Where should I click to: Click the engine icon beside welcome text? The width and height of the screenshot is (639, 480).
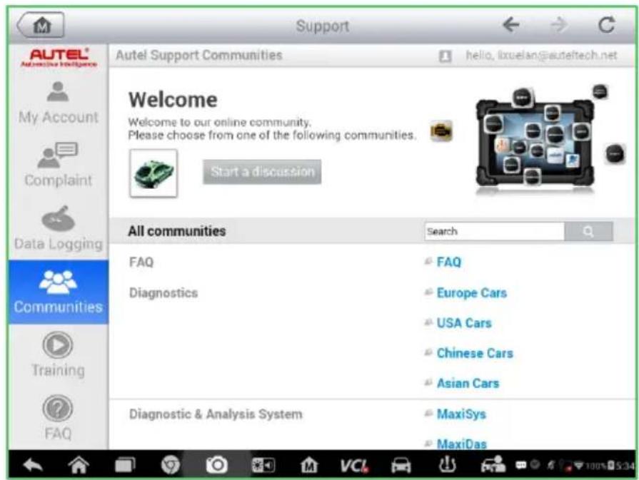click(x=441, y=131)
